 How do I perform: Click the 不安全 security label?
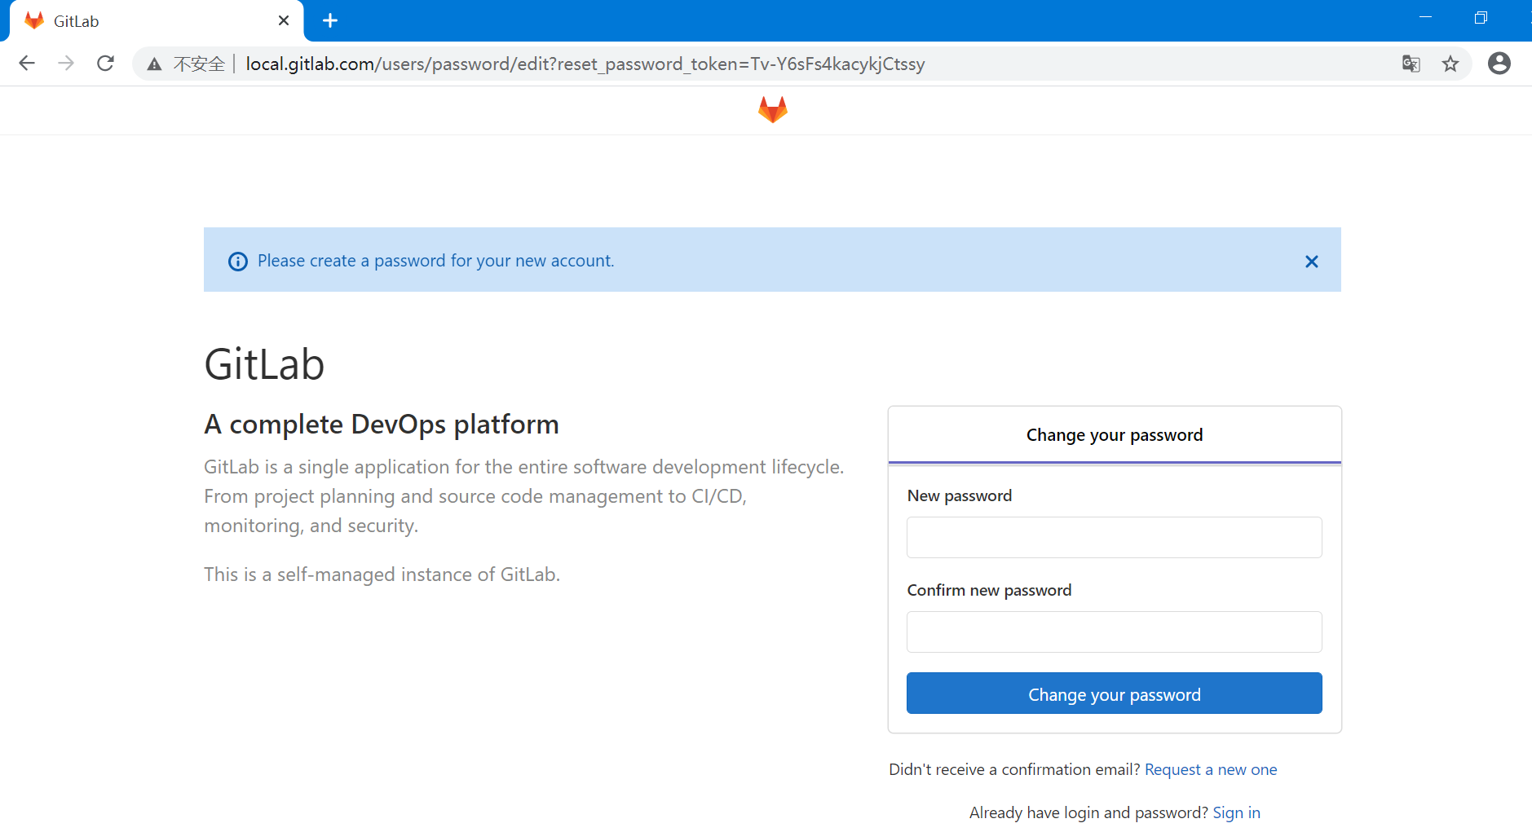199,64
